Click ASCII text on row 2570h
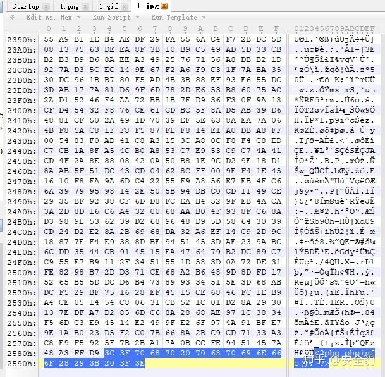This screenshot has height=377, width=385. coord(334,343)
